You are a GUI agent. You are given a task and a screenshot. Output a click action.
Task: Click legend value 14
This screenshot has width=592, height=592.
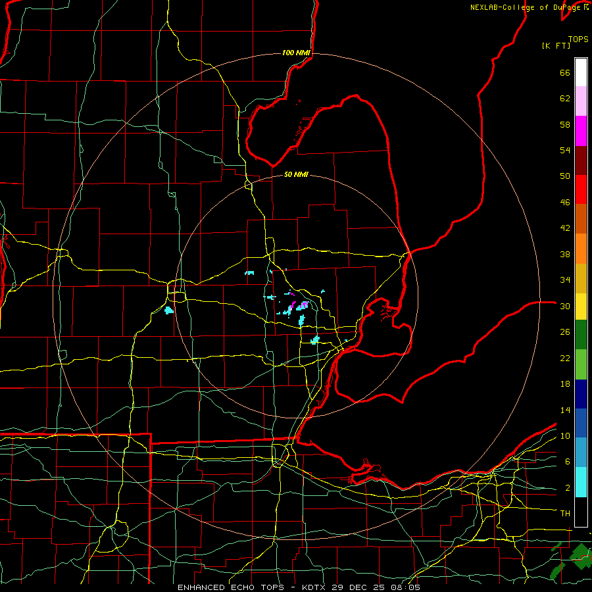(x=565, y=410)
